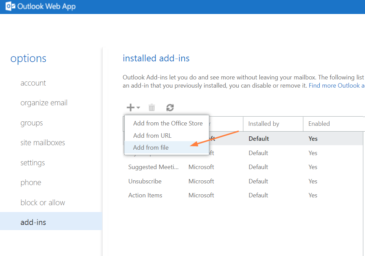Select the add-ins sidebar item
Image resolution: width=365 pixels, height=256 pixels.
pyautogui.click(x=51, y=221)
